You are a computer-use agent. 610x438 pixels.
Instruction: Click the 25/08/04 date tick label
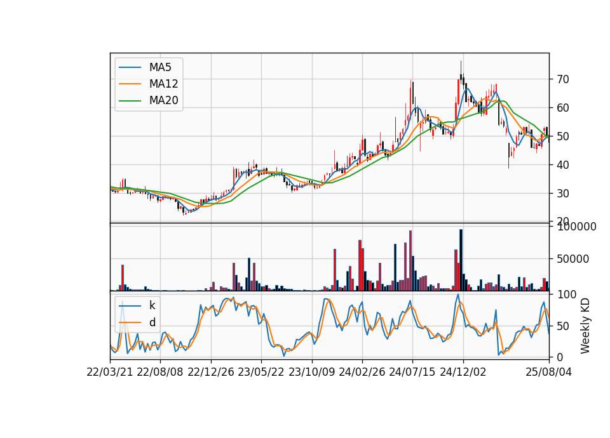coord(548,372)
